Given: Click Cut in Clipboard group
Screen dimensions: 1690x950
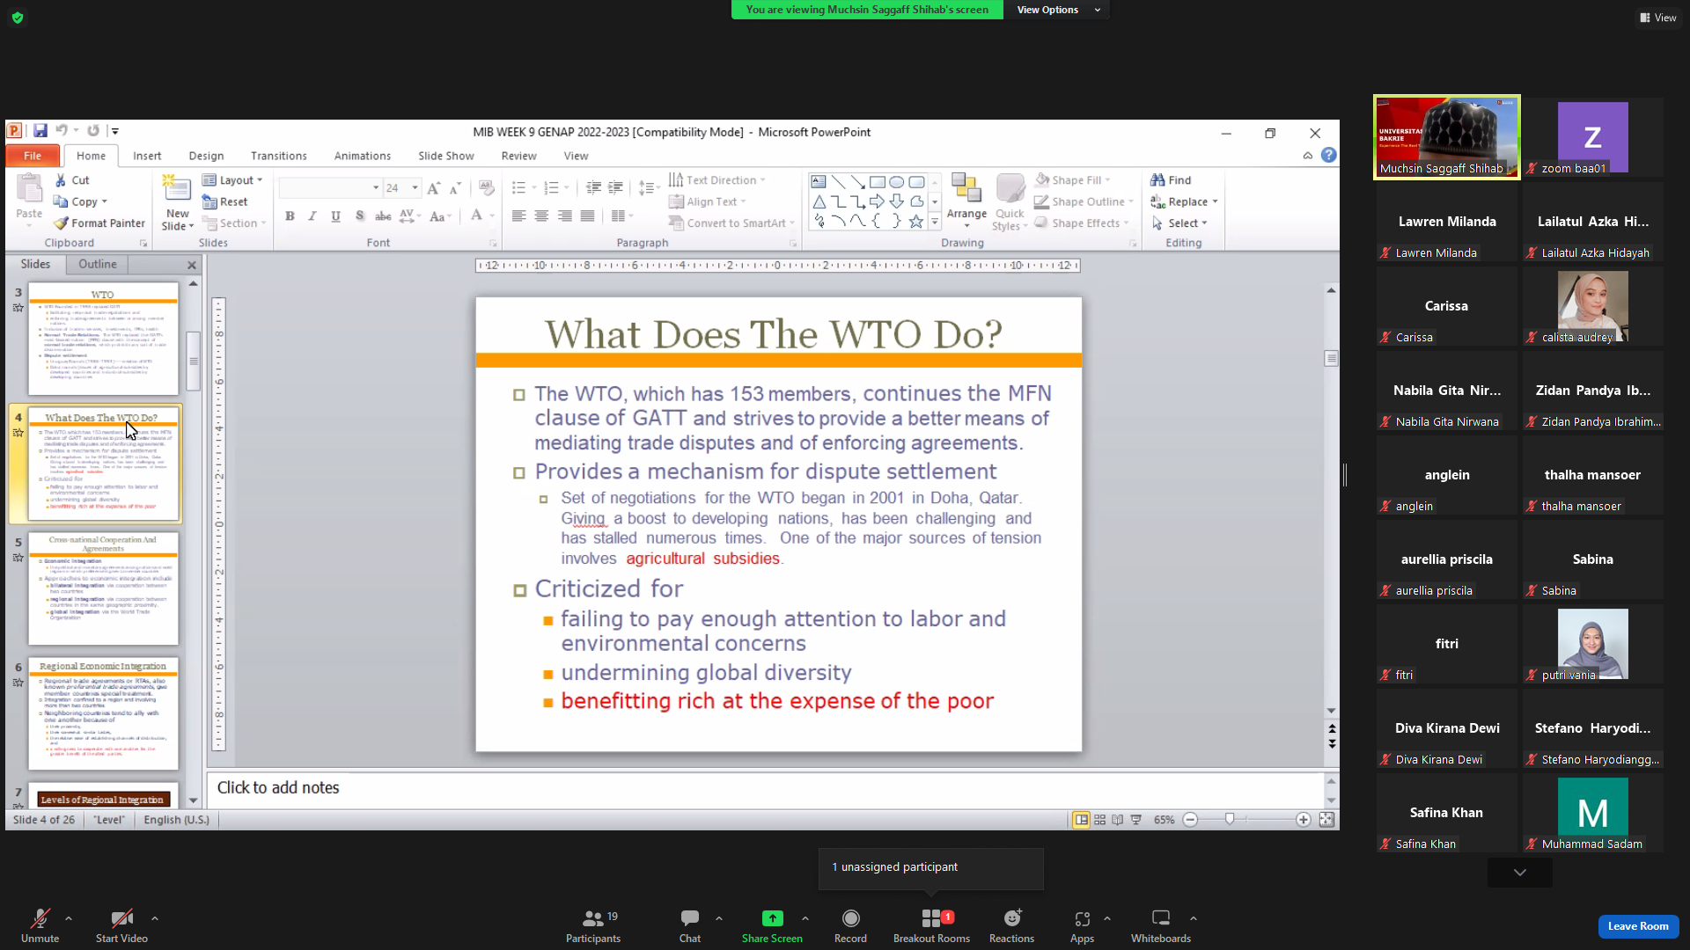Looking at the screenshot, I should [x=72, y=180].
